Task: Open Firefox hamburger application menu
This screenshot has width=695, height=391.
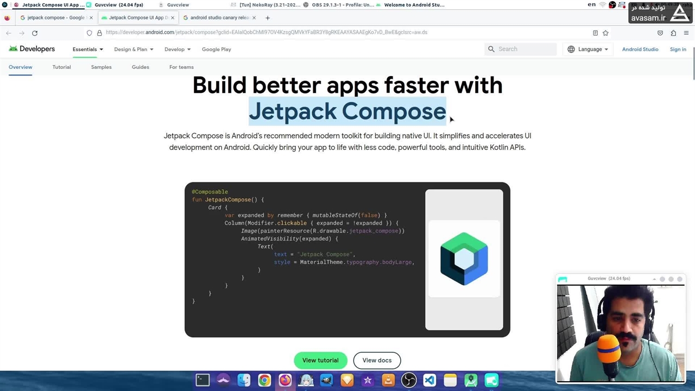Action: coord(686,33)
